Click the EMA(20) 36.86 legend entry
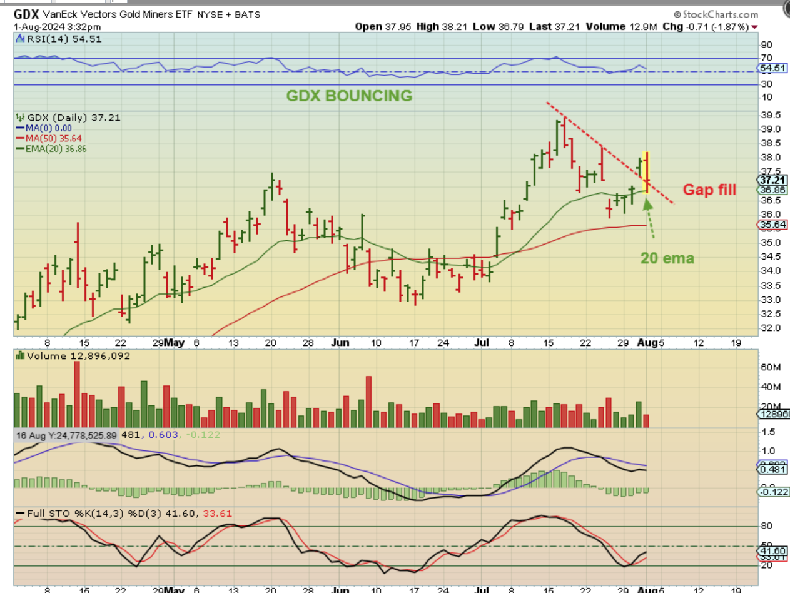This screenshot has height=593, width=790. point(55,148)
